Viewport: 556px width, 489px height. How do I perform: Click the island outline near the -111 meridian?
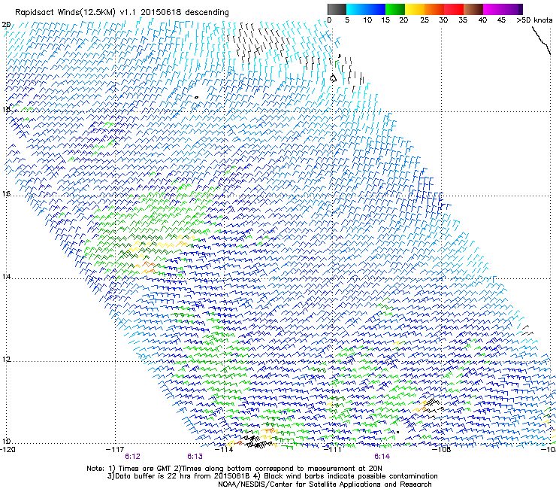(333, 78)
